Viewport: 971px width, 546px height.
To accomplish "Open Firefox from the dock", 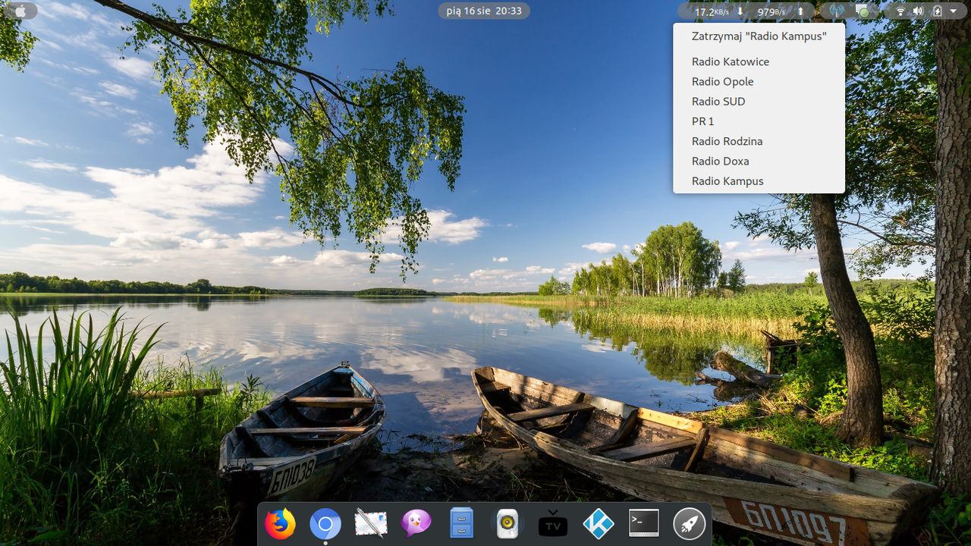I will 280,523.
